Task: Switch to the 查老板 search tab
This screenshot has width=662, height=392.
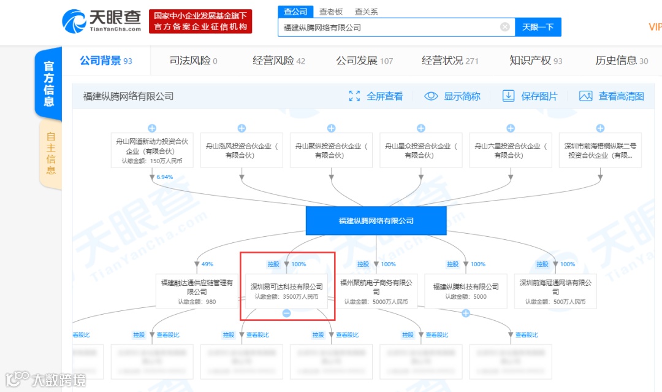Action: [x=331, y=12]
